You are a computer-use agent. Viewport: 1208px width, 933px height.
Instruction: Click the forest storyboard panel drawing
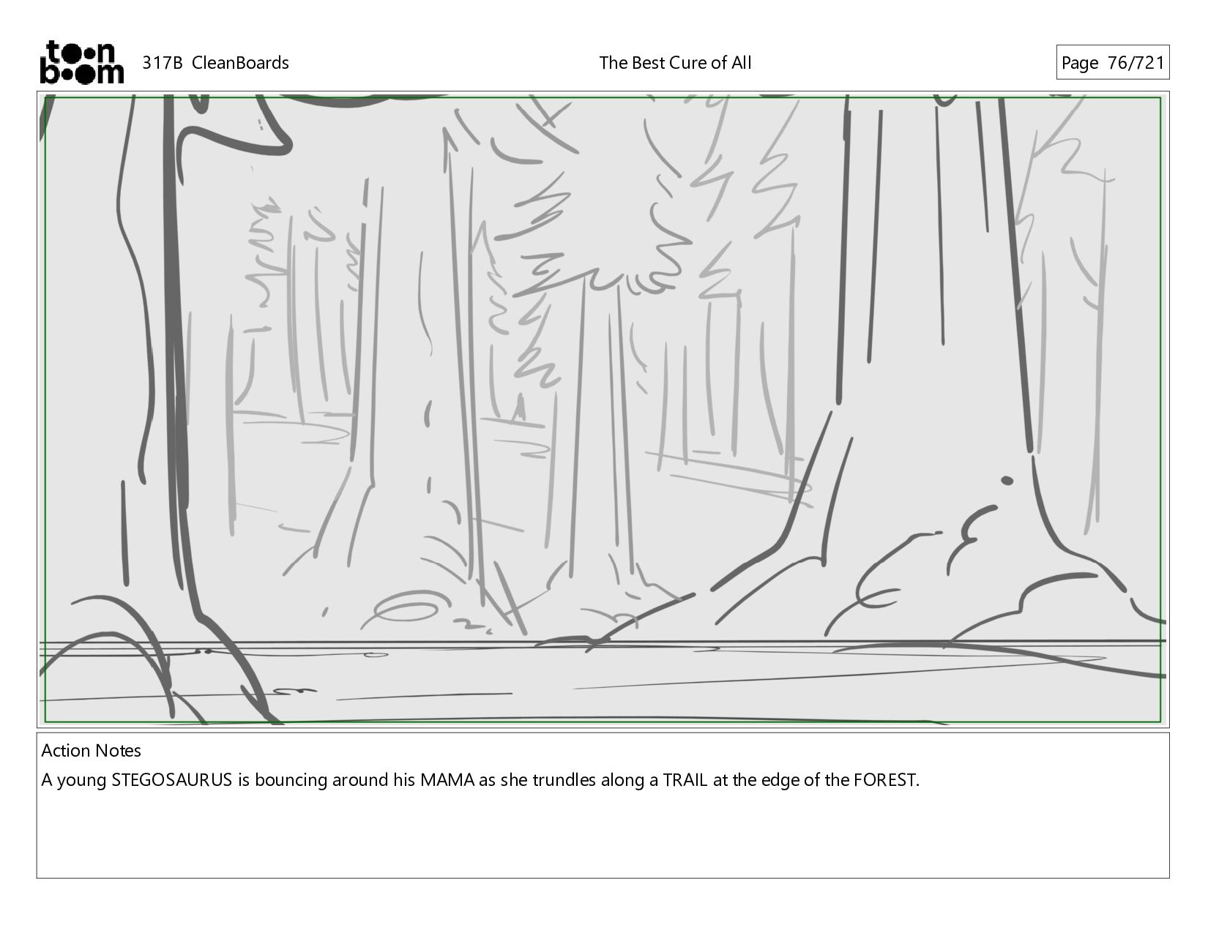pos(603,409)
